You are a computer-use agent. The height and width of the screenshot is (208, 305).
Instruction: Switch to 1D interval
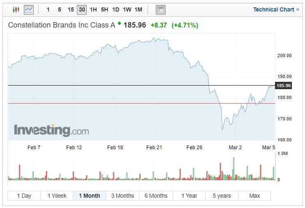(116, 9)
